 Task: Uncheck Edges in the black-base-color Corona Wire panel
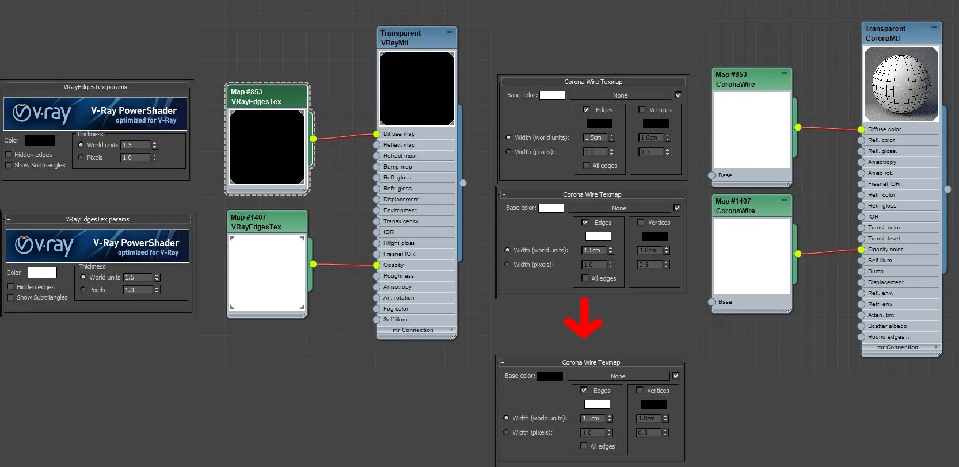pyautogui.click(x=584, y=391)
